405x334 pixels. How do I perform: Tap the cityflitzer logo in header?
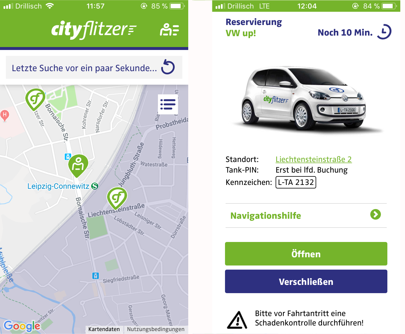pos(94,29)
